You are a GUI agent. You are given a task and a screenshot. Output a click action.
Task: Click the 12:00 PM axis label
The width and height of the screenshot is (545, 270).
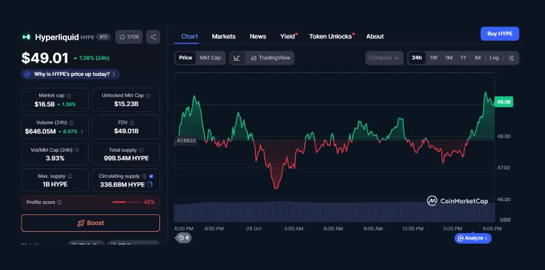413,229
